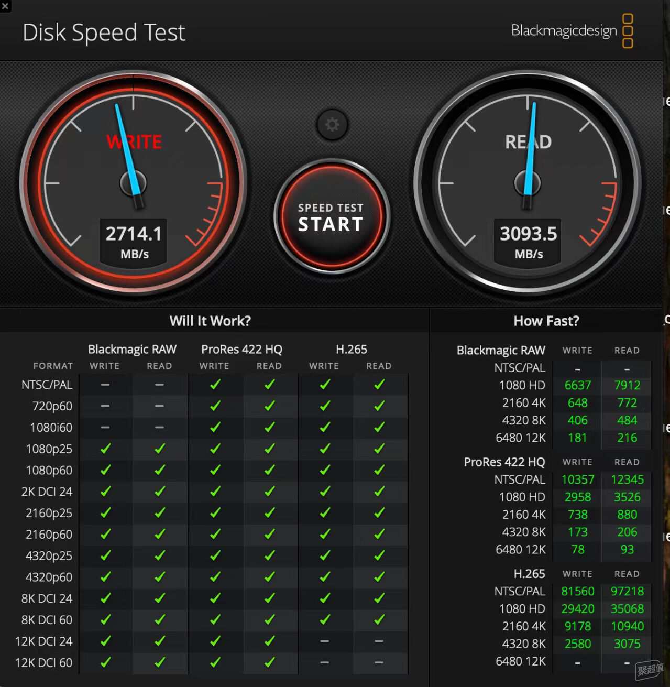Click the write speed 2714.1 MB/s readout
Image resolution: width=670 pixels, height=687 pixels.
(x=134, y=242)
